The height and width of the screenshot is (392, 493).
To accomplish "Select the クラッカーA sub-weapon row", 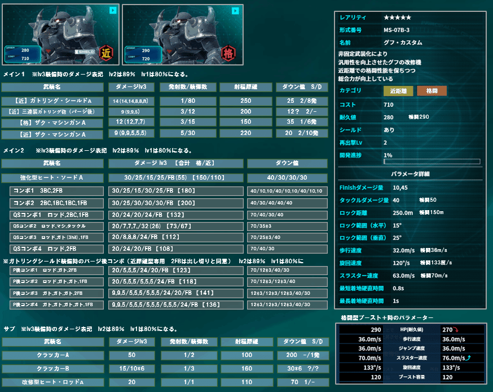I will tap(165, 355).
